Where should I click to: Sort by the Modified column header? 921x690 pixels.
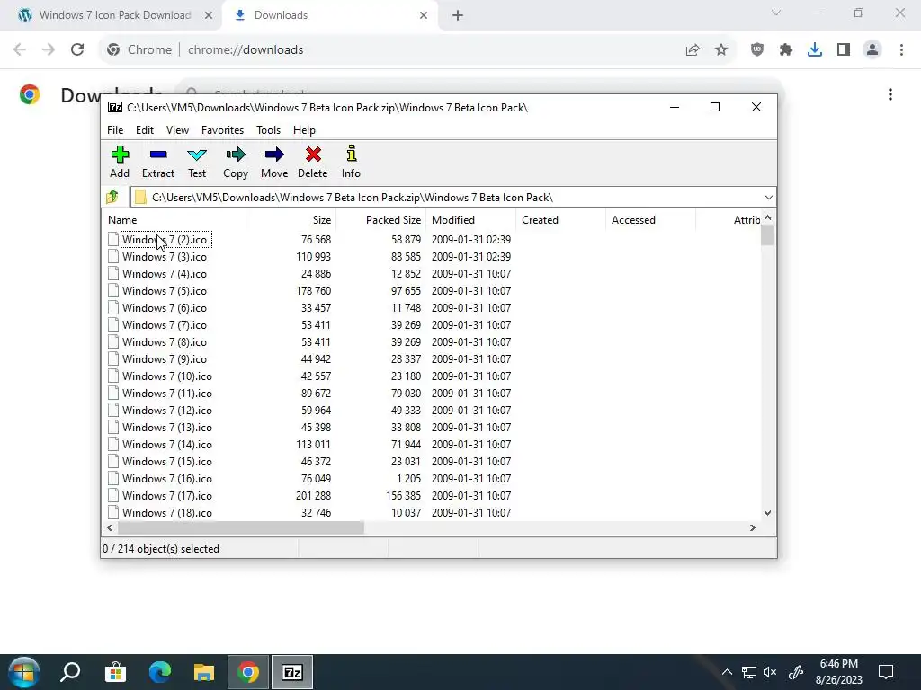click(x=471, y=220)
